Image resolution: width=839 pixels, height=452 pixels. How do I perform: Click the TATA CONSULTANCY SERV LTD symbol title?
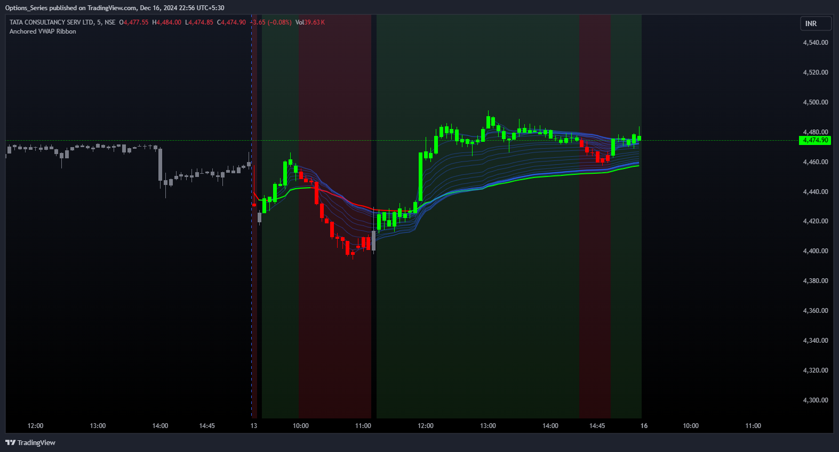click(51, 22)
